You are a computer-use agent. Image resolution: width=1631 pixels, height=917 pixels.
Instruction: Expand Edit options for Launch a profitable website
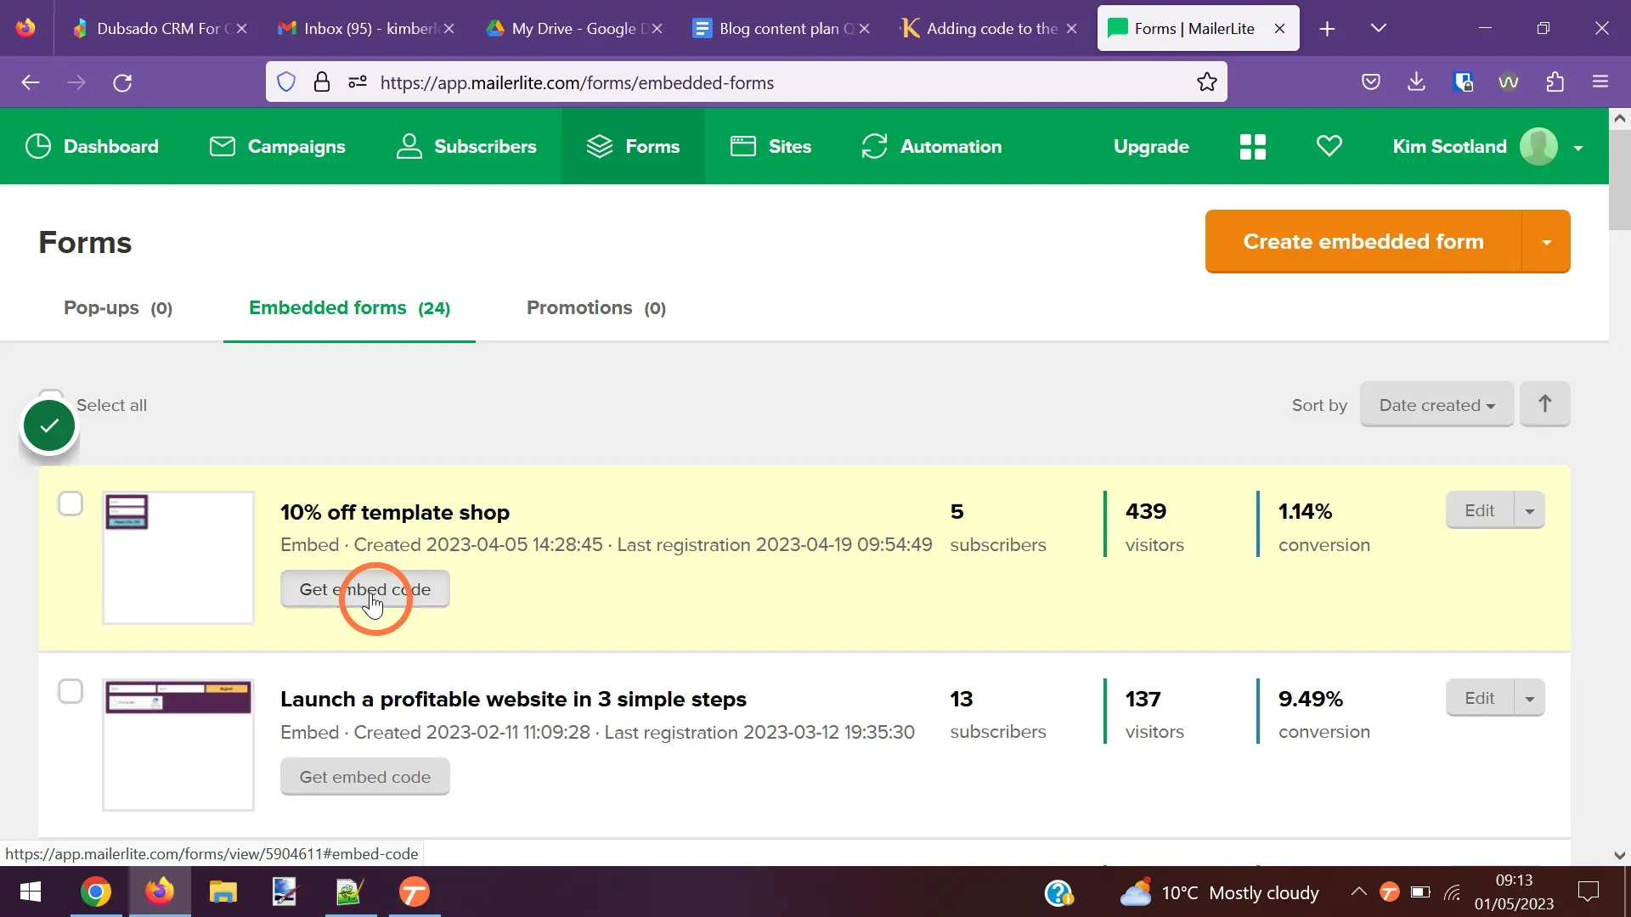point(1530,699)
